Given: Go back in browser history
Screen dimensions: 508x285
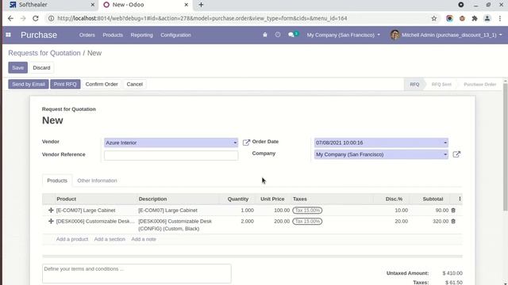Looking at the screenshot, I should click(10, 18).
